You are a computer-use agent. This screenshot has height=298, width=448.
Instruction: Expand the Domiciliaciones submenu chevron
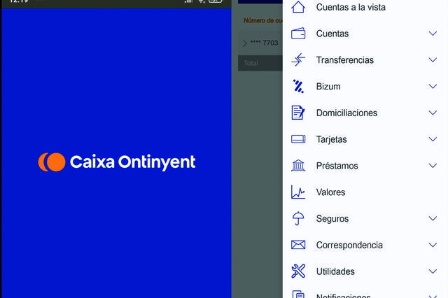pyautogui.click(x=433, y=113)
